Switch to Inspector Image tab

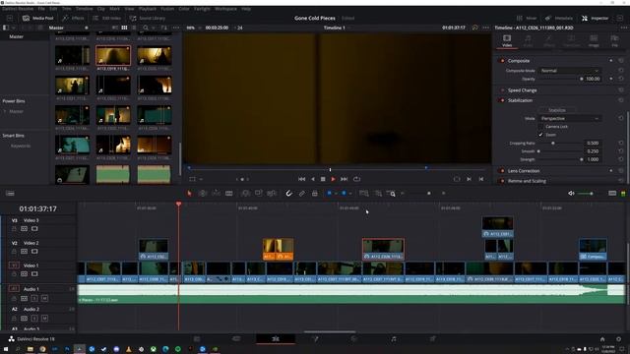coord(594,40)
